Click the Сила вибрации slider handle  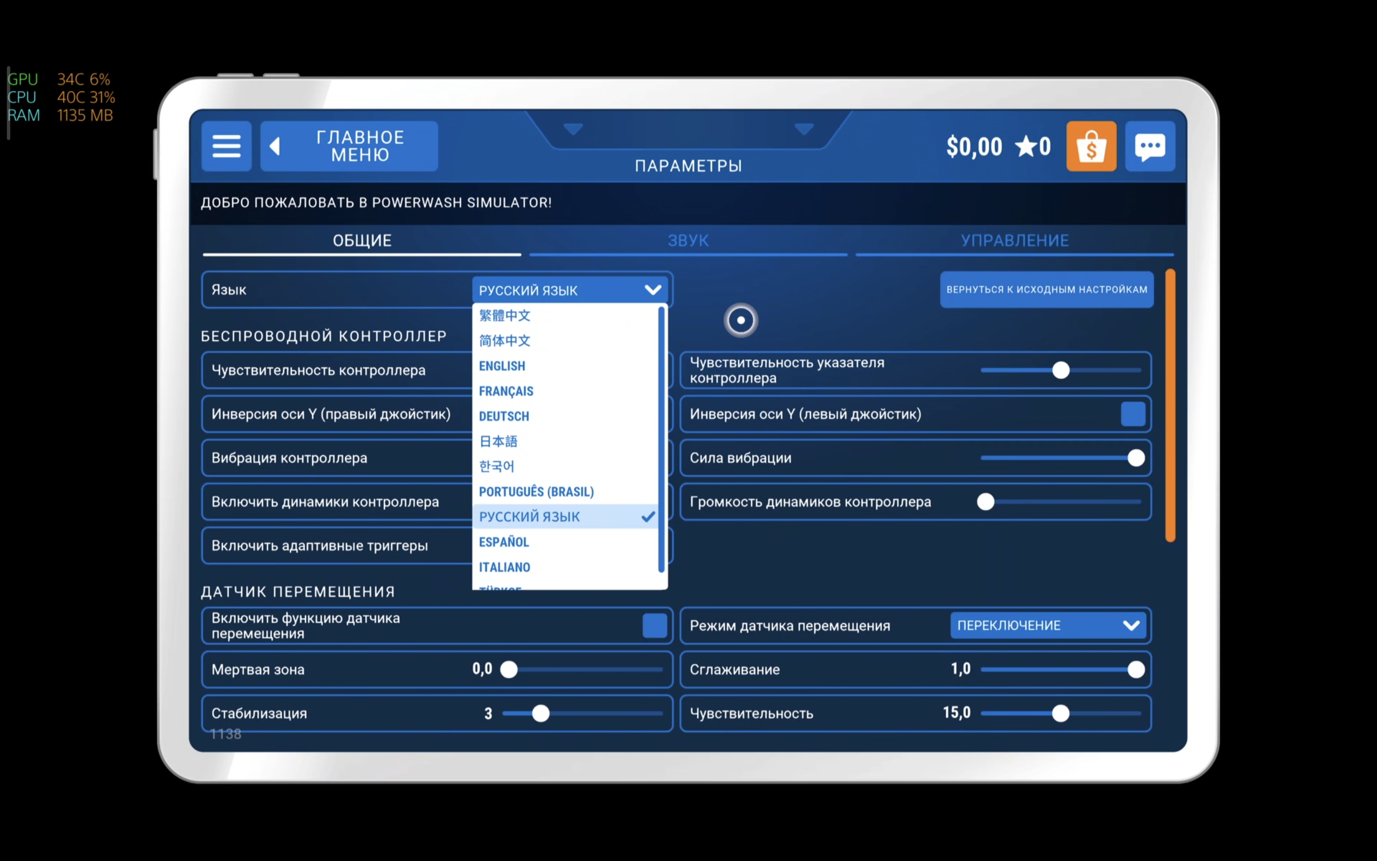tap(1136, 458)
